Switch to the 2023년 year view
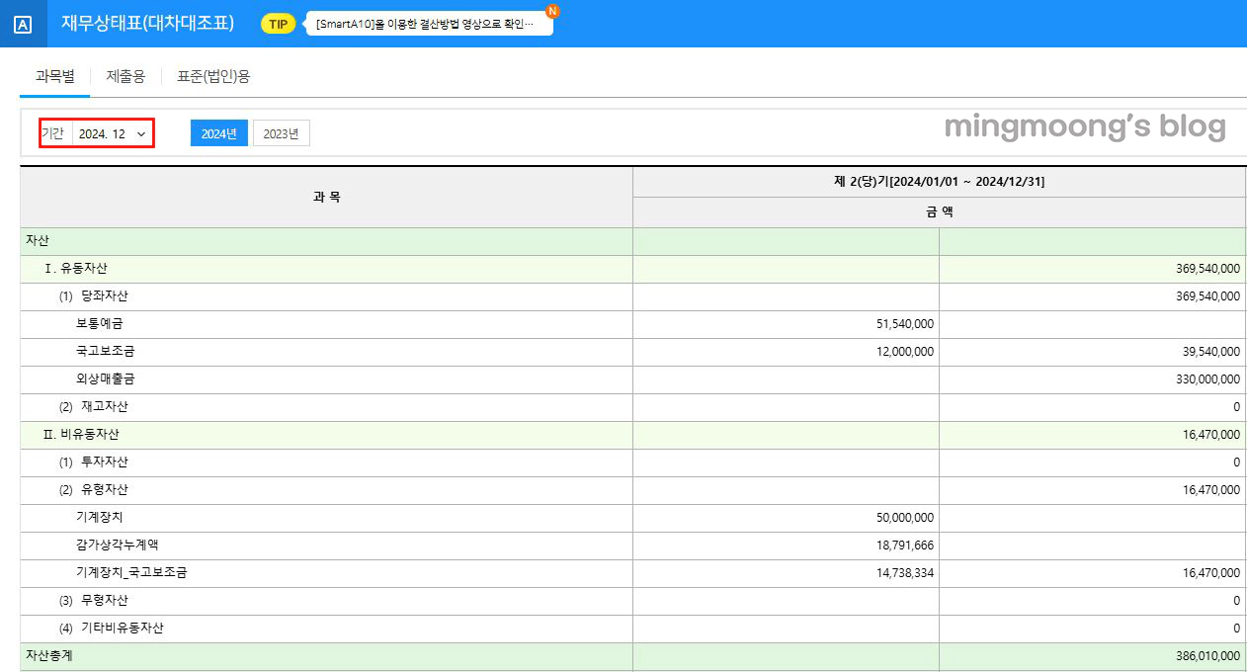The image size is (1247, 672). (282, 131)
